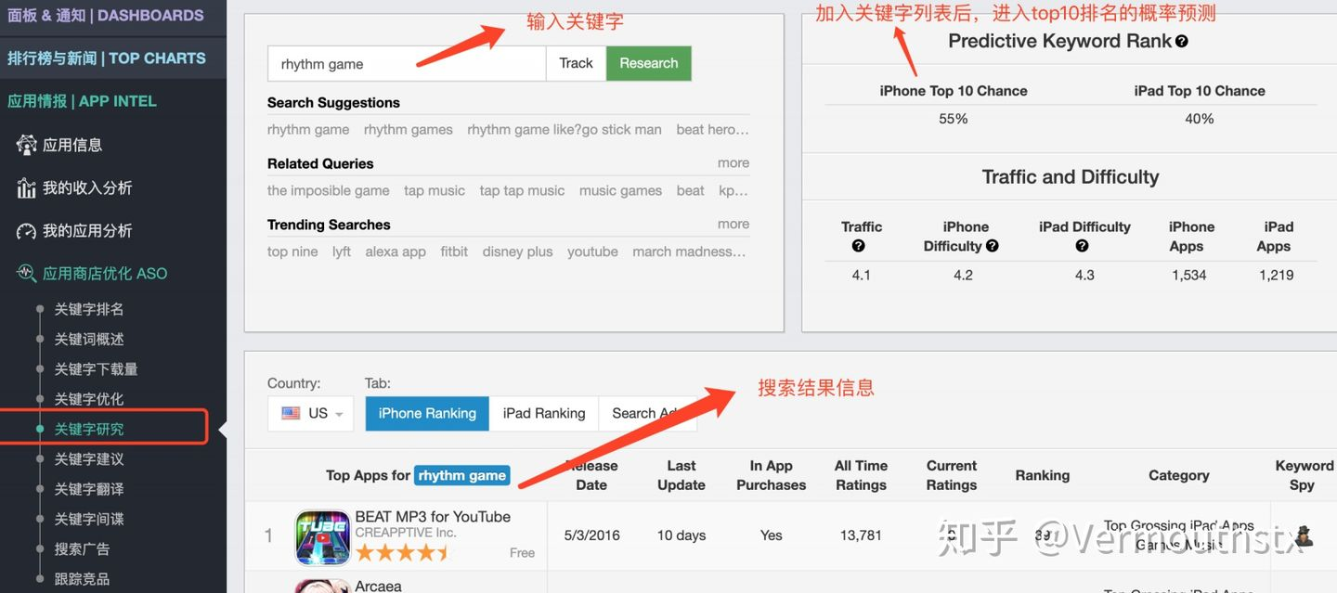Click CREAPPTIVE Inc. developer name

[406, 533]
